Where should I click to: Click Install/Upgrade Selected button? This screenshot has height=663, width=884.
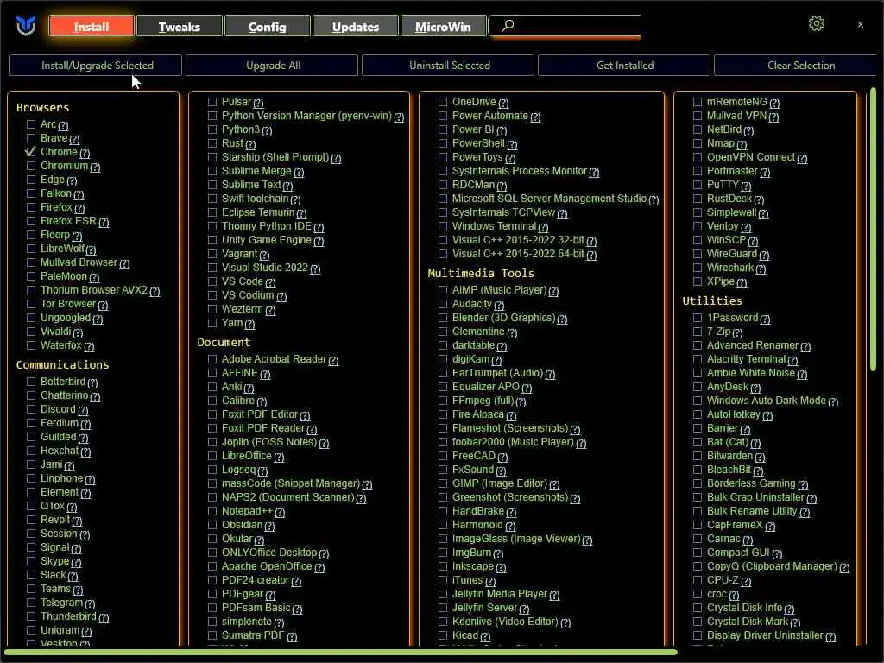pyautogui.click(x=96, y=66)
